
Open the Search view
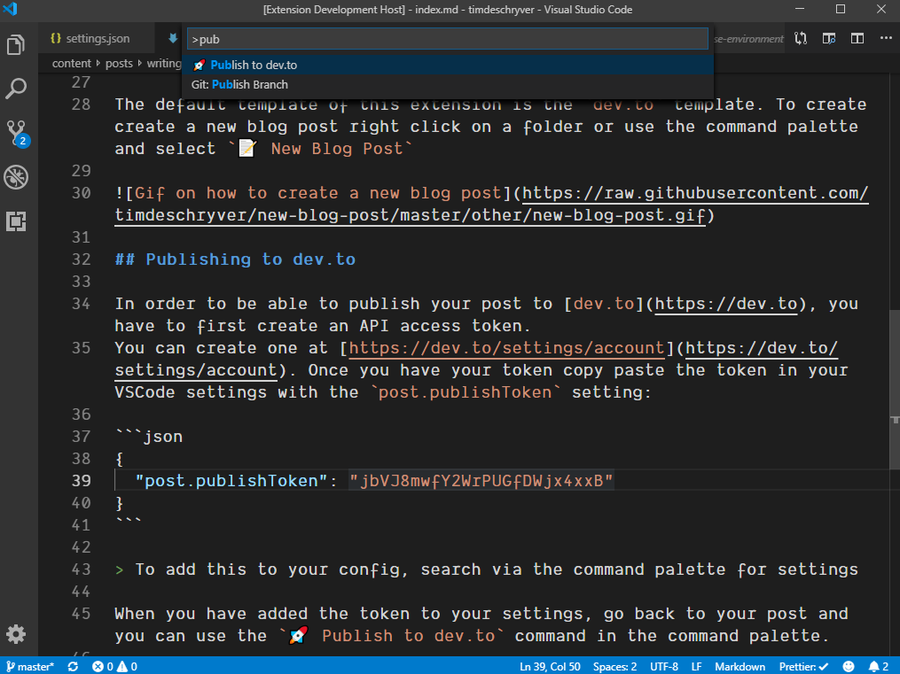(16, 89)
